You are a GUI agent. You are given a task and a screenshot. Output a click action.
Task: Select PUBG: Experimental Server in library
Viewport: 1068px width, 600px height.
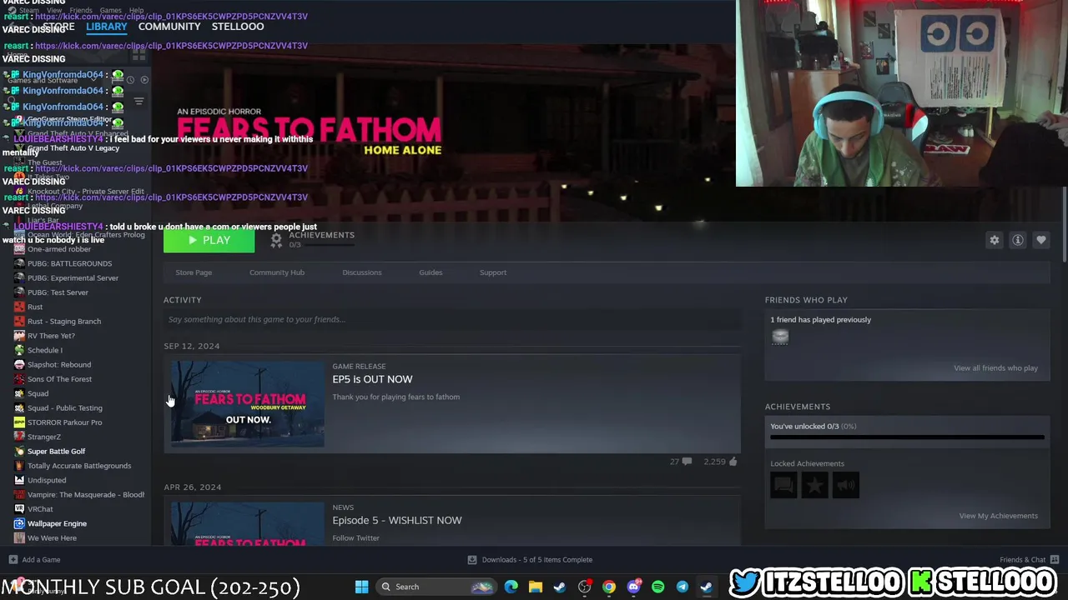click(73, 277)
